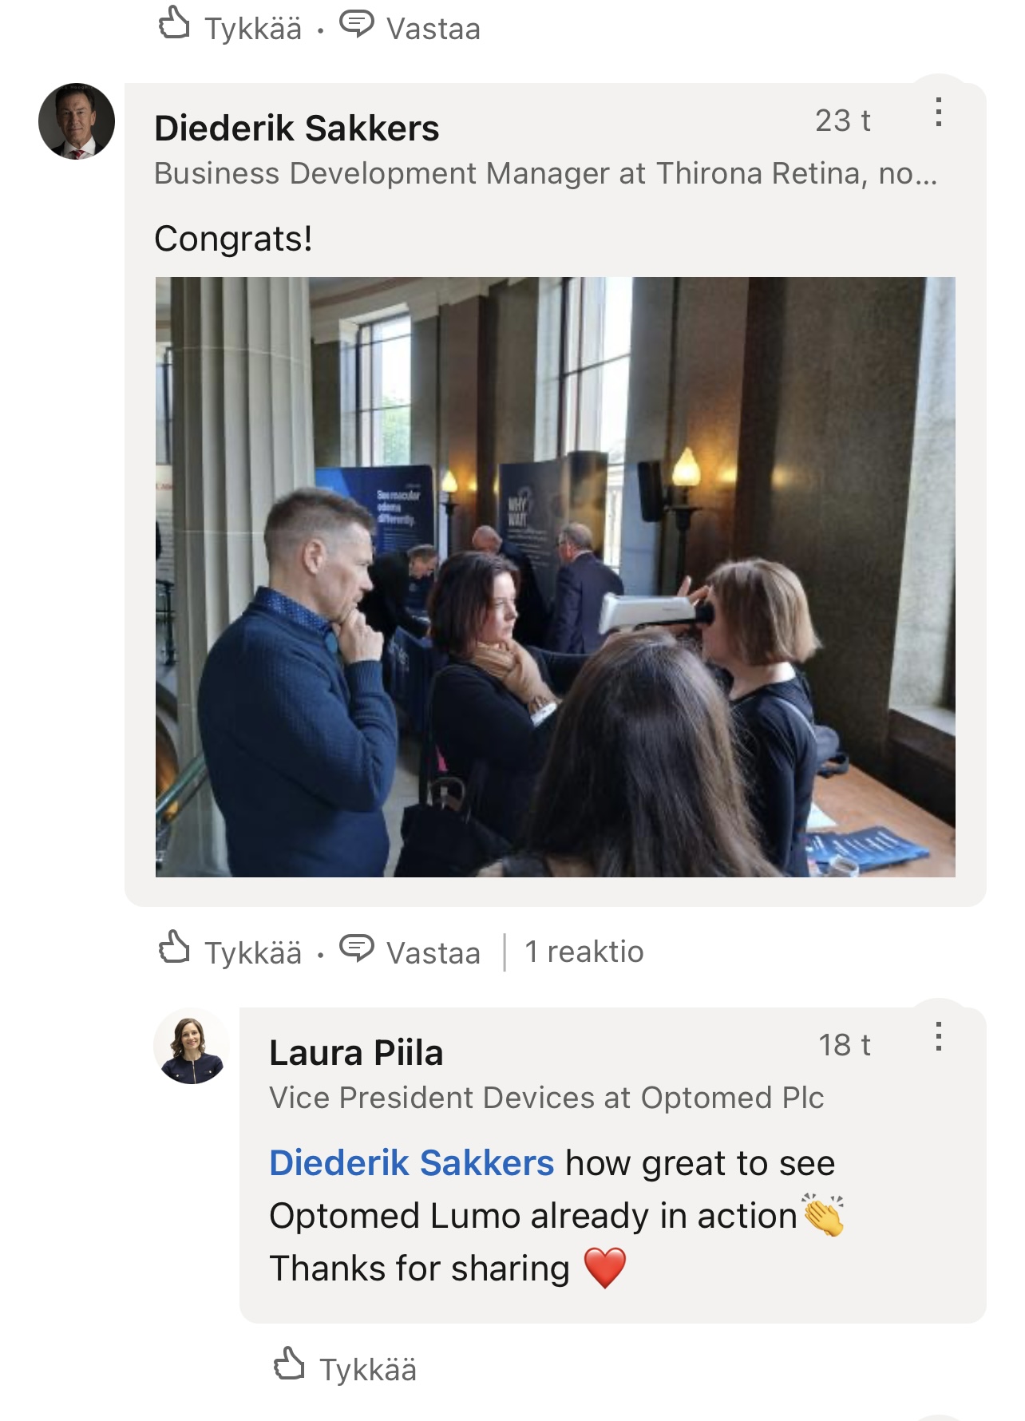Tap thumbs-up icon at top comment
This screenshot has height=1421, width=1025.
tap(174, 23)
